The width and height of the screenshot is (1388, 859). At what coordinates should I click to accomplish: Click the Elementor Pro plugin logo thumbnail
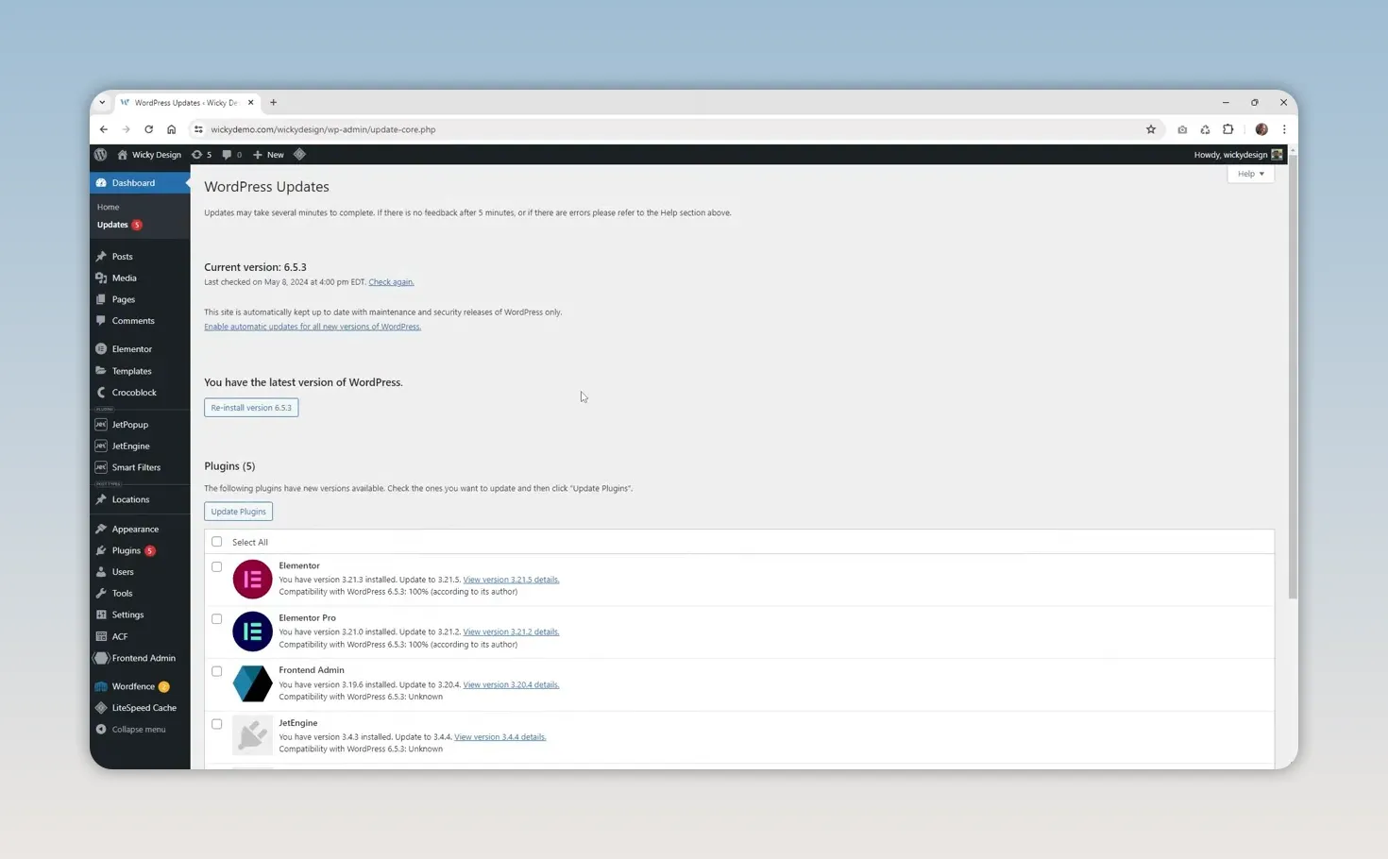click(252, 632)
